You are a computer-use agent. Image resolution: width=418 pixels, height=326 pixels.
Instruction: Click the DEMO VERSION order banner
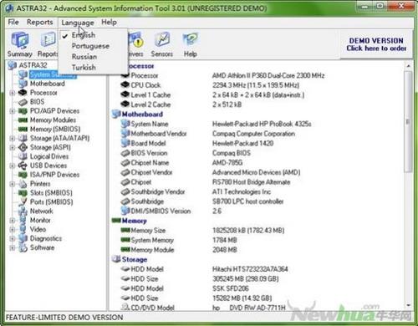point(376,44)
